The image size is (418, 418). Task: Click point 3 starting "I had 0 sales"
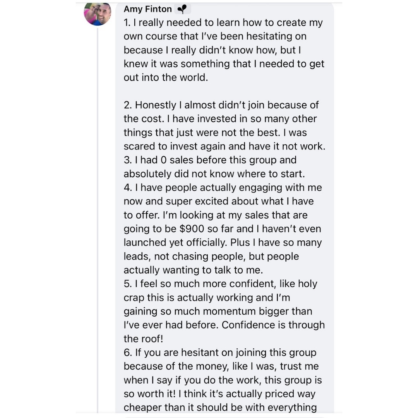click(x=210, y=160)
